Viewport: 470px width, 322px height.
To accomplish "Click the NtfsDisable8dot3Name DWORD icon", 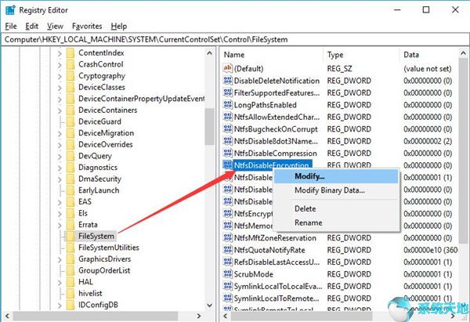I will [227, 141].
